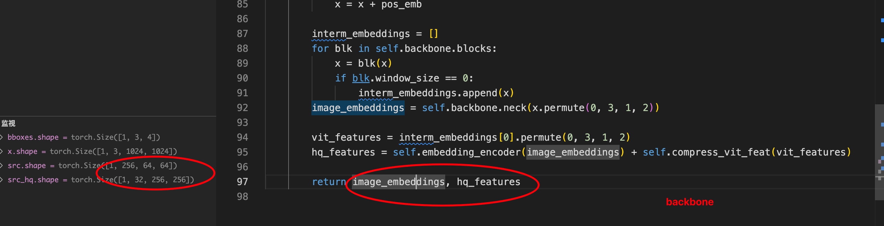Click vit_features variable on line 94

point(346,137)
